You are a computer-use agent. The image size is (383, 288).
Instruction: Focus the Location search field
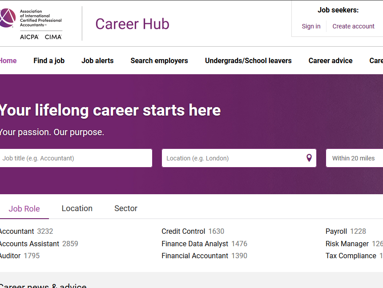[x=234, y=158]
